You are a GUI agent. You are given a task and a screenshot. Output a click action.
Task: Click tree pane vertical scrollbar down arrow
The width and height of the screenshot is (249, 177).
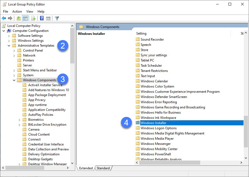click(72, 163)
